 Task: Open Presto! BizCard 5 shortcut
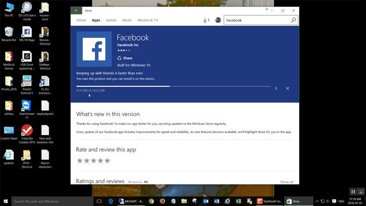[27, 85]
